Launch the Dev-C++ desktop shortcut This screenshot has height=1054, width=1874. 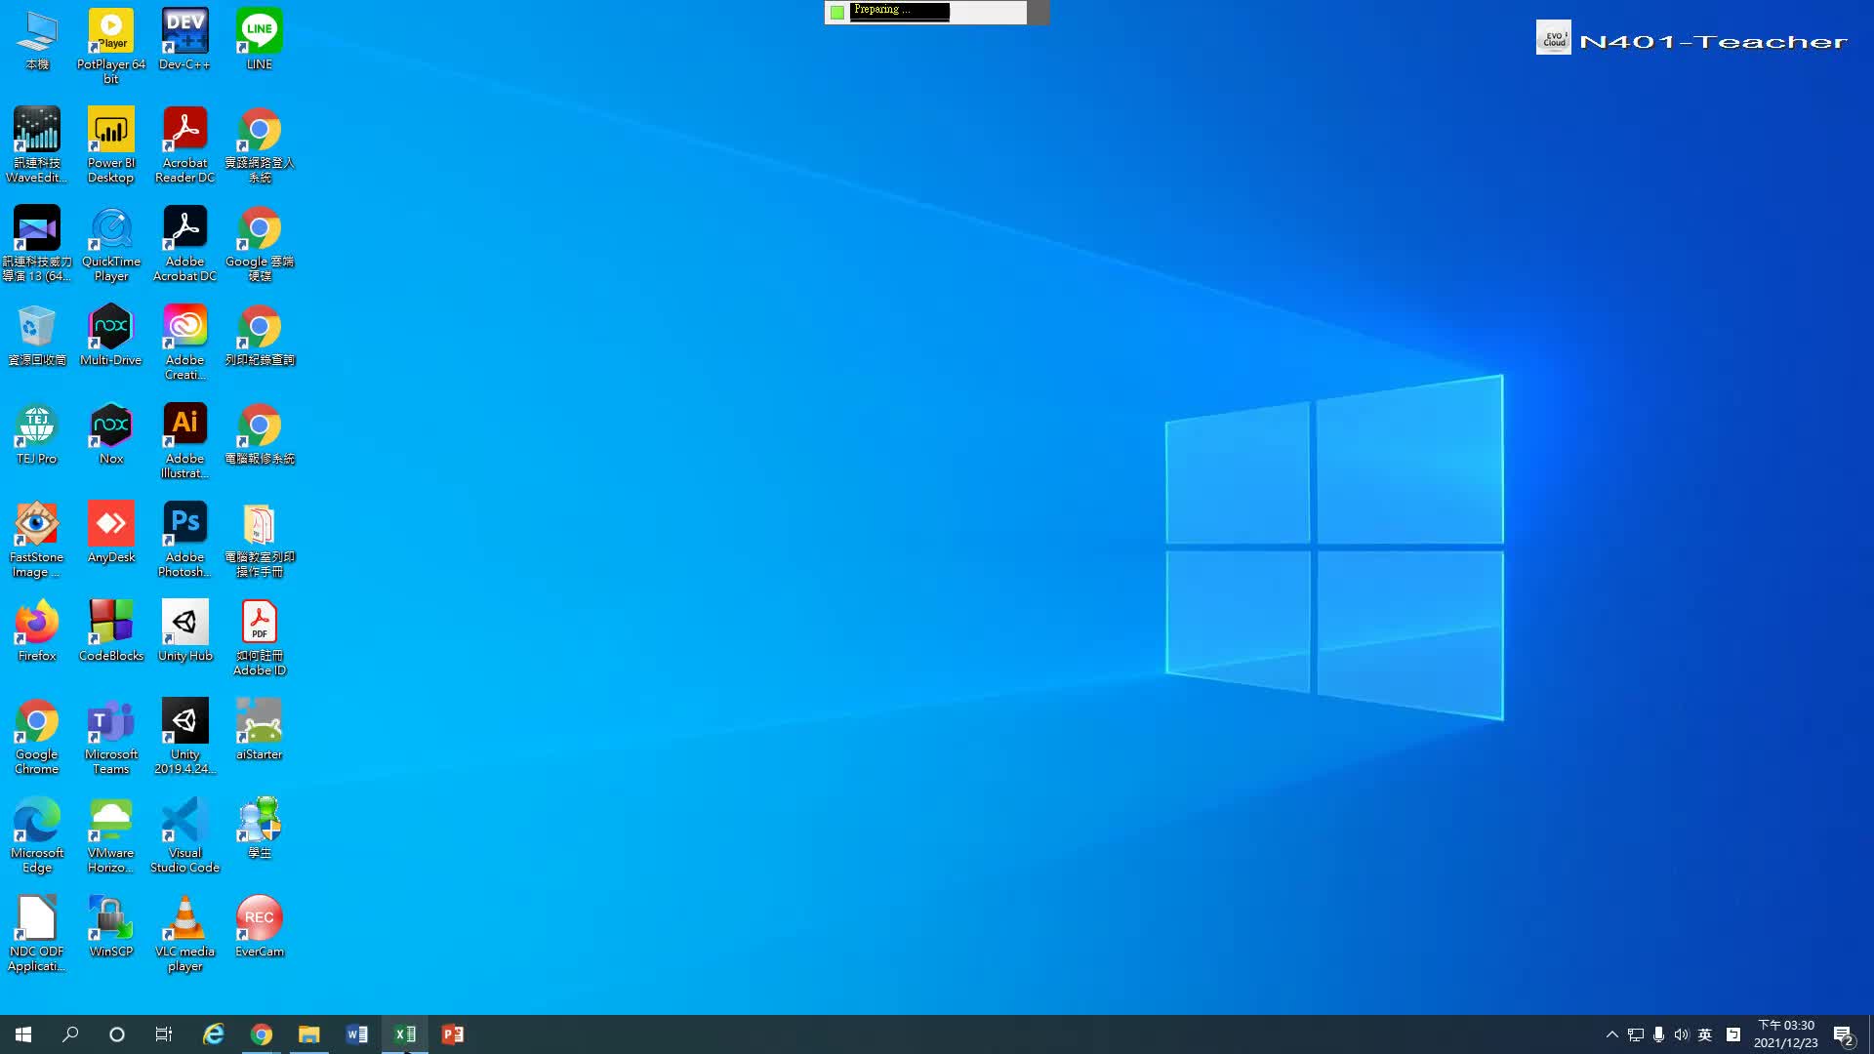click(184, 39)
